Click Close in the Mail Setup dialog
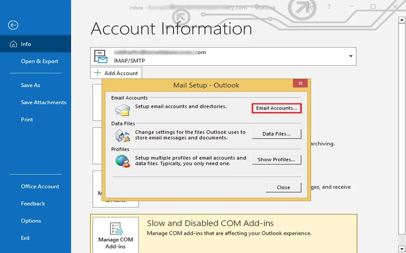The width and height of the screenshot is (406, 253). point(283,188)
